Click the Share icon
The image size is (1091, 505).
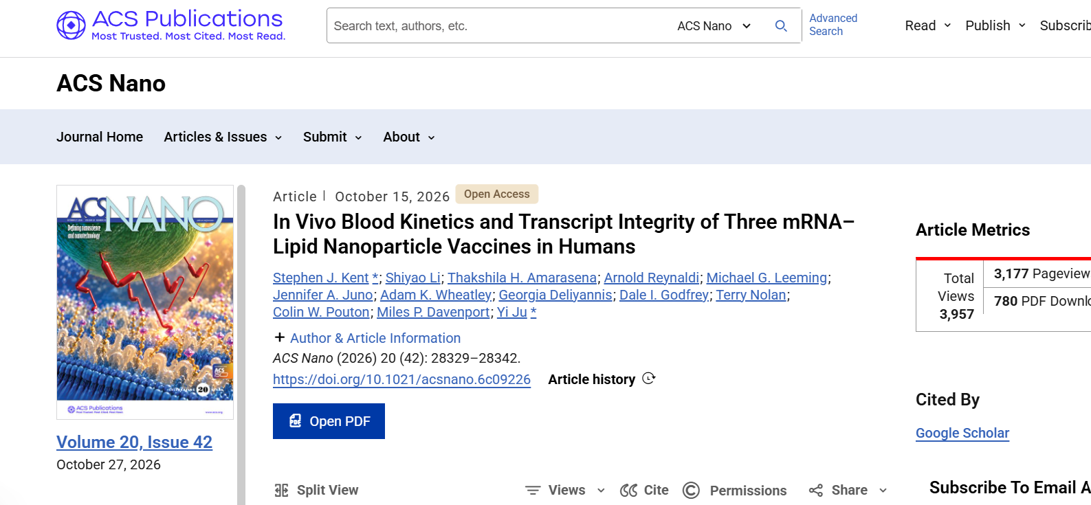click(x=816, y=490)
